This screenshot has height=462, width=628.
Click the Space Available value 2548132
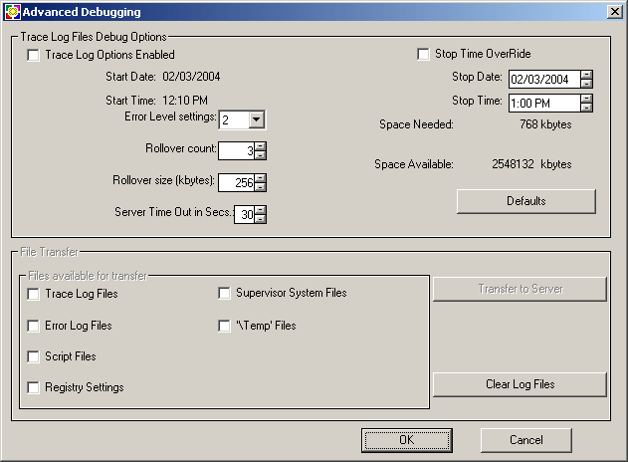(514, 164)
